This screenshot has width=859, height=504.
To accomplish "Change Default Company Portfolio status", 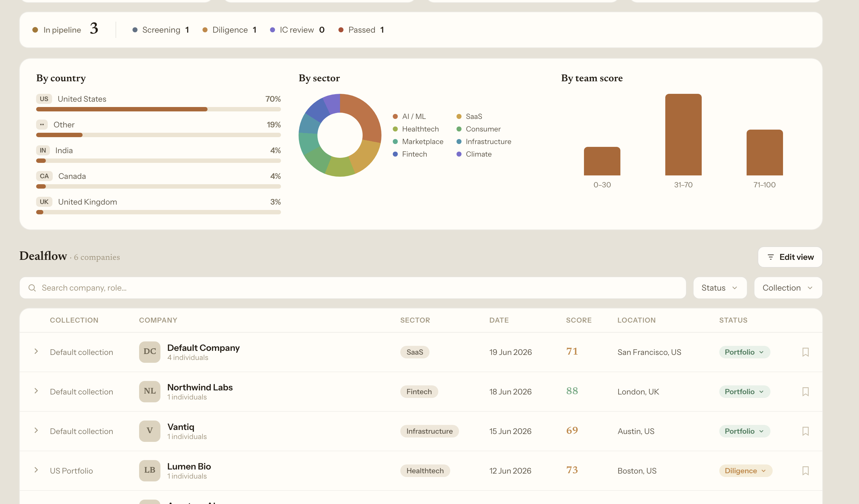I will tap(744, 352).
